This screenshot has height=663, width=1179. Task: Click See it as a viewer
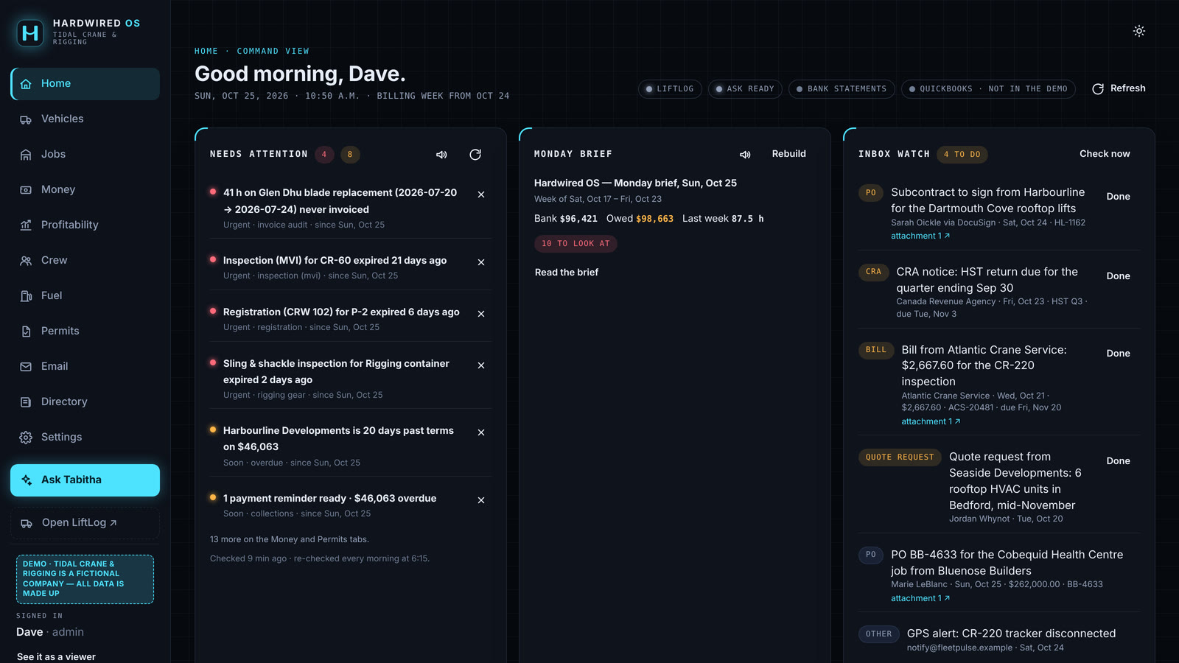point(56,656)
